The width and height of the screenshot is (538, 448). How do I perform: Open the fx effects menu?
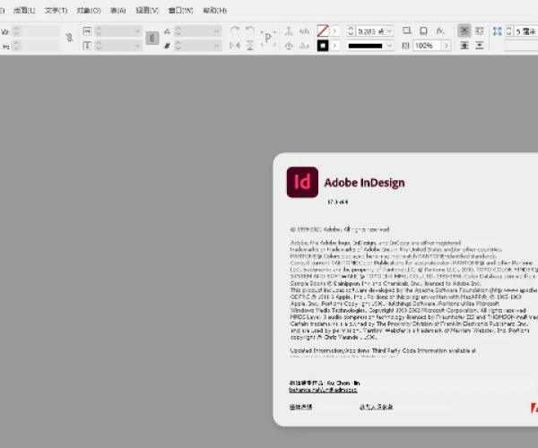[x=440, y=30]
